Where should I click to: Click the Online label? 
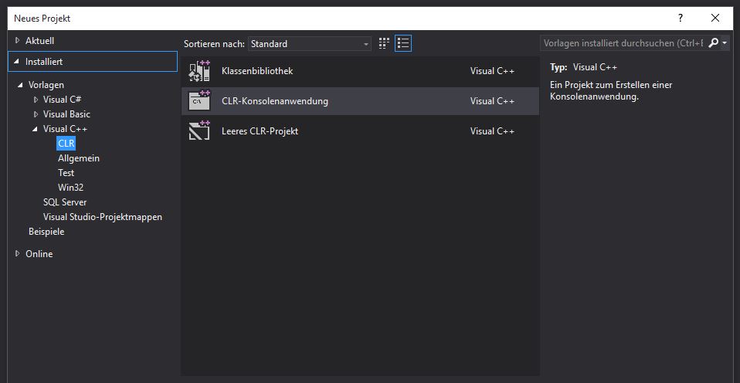tap(39, 254)
